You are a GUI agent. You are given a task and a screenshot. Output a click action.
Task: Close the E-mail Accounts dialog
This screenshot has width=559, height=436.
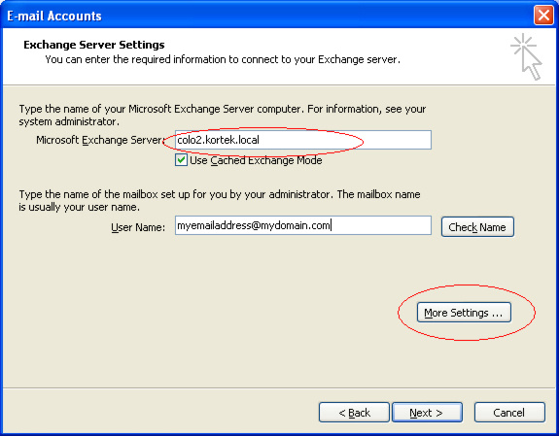point(543,16)
